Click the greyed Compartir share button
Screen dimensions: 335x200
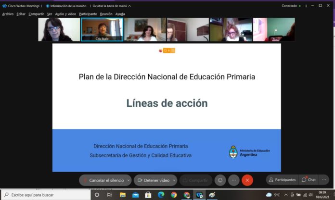pyautogui.click(x=196, y=180)
